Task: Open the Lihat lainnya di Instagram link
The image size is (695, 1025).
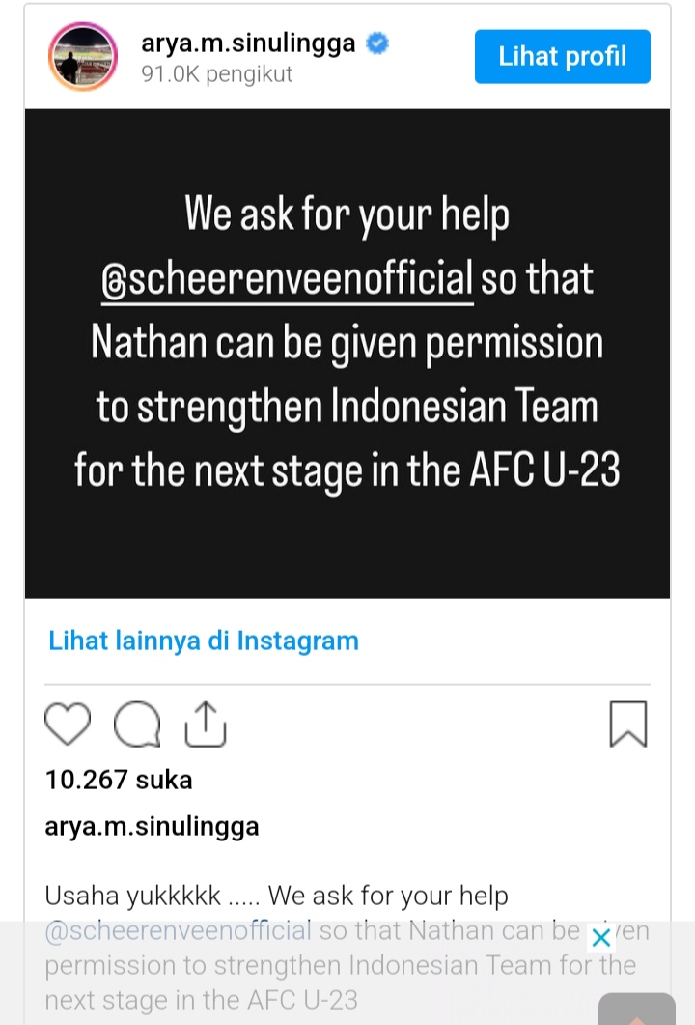Action: click(203, 641)
